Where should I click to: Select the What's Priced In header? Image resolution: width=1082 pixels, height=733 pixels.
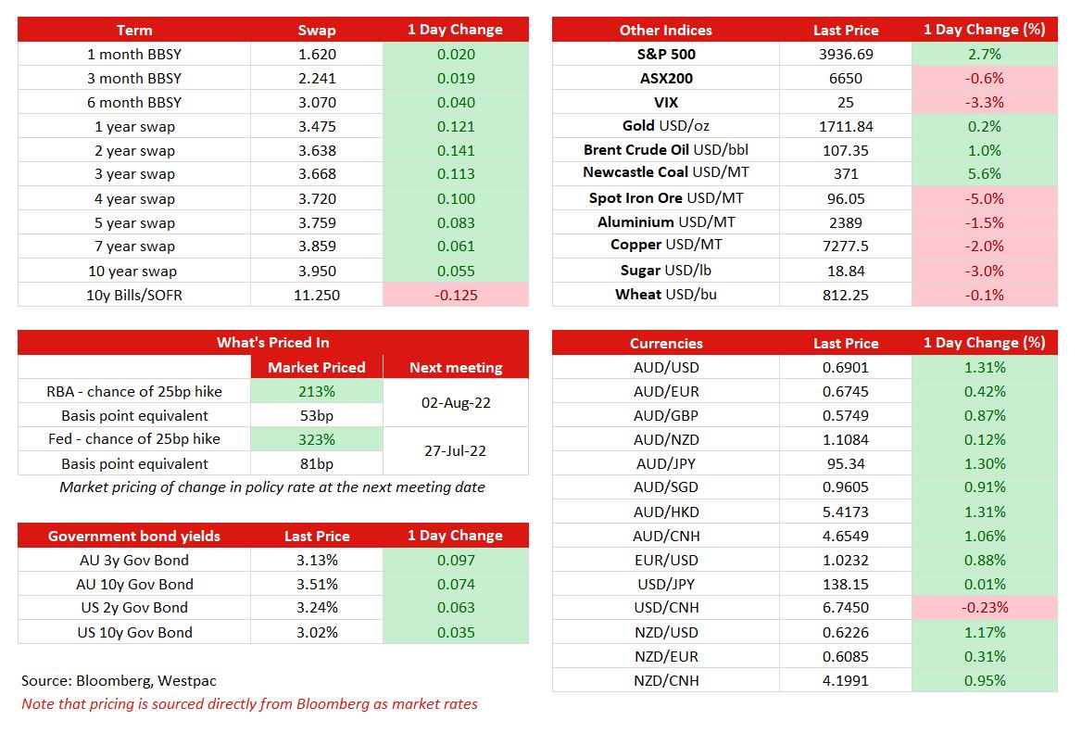coord(273,342)
